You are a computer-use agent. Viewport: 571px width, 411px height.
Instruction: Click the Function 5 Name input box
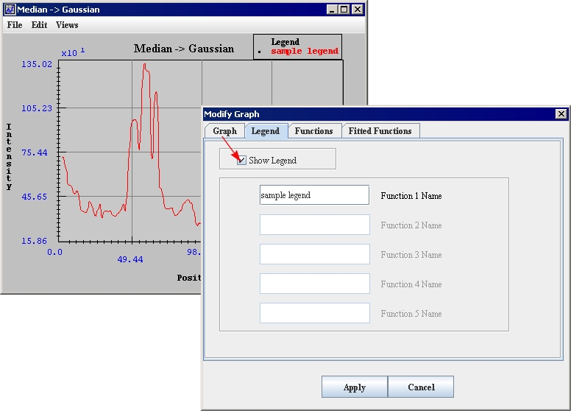pos(314,313)
